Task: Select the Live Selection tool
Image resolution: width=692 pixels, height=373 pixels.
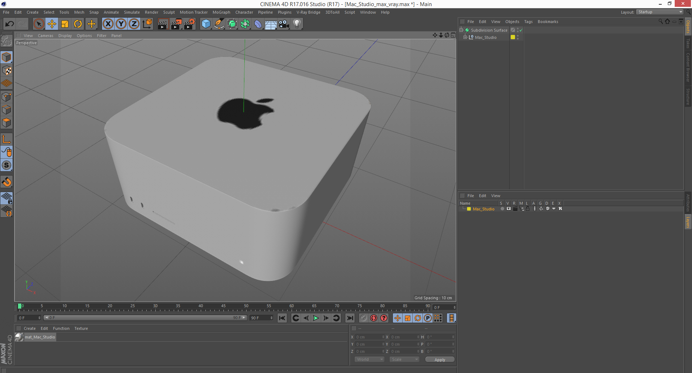Action: click(x=39, y=24)
